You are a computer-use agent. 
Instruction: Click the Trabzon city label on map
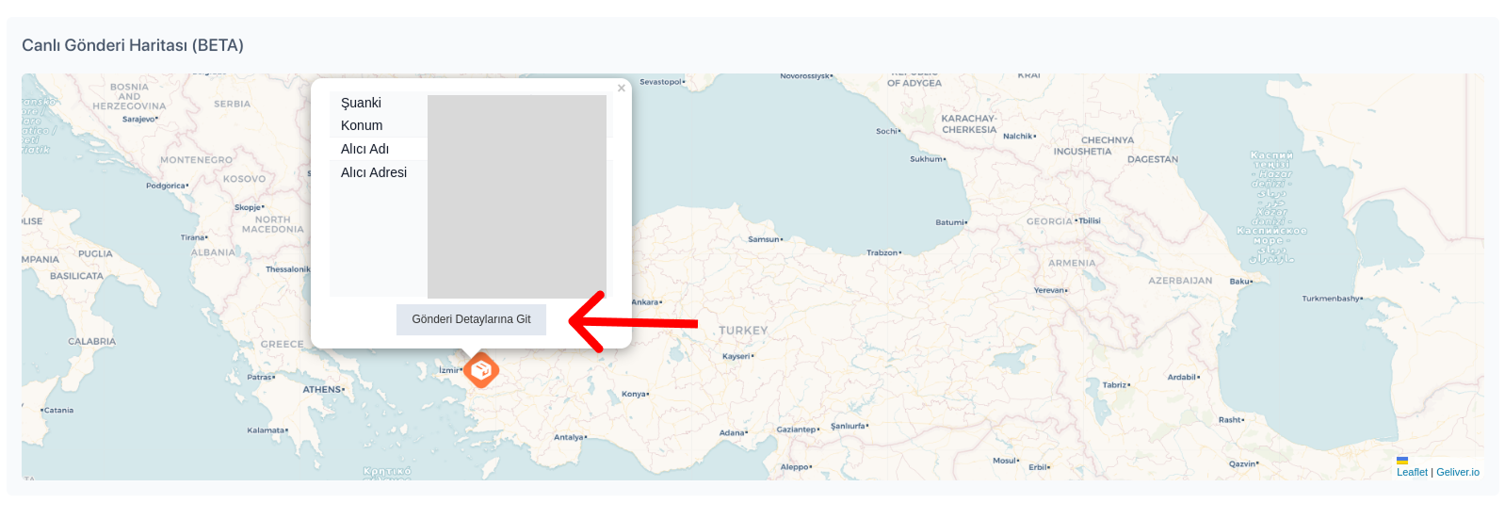click(882, 252)
